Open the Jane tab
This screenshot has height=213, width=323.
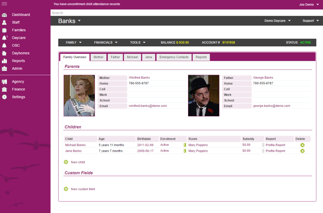coord(148,57)
